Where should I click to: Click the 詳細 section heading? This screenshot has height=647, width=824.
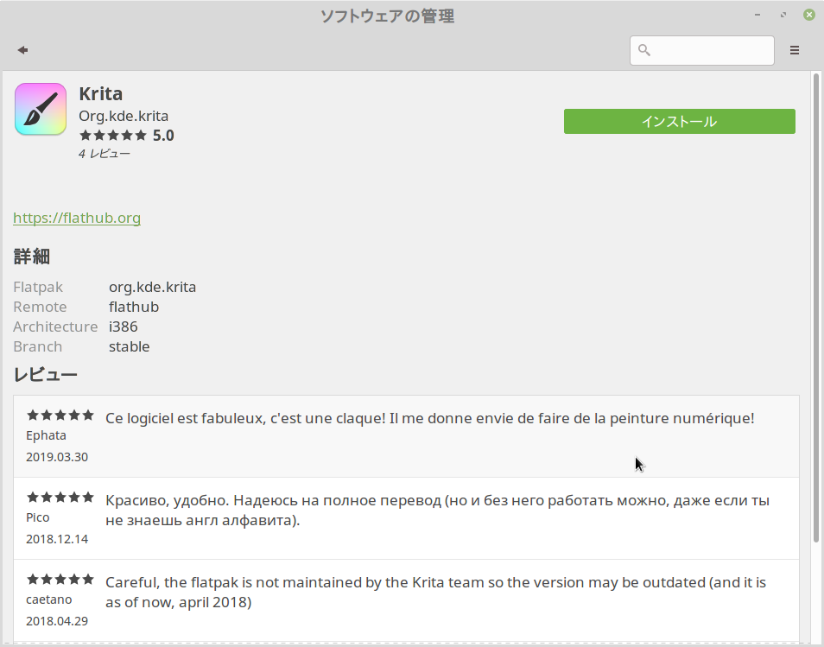pyautogui.click(x=32, y=257)
